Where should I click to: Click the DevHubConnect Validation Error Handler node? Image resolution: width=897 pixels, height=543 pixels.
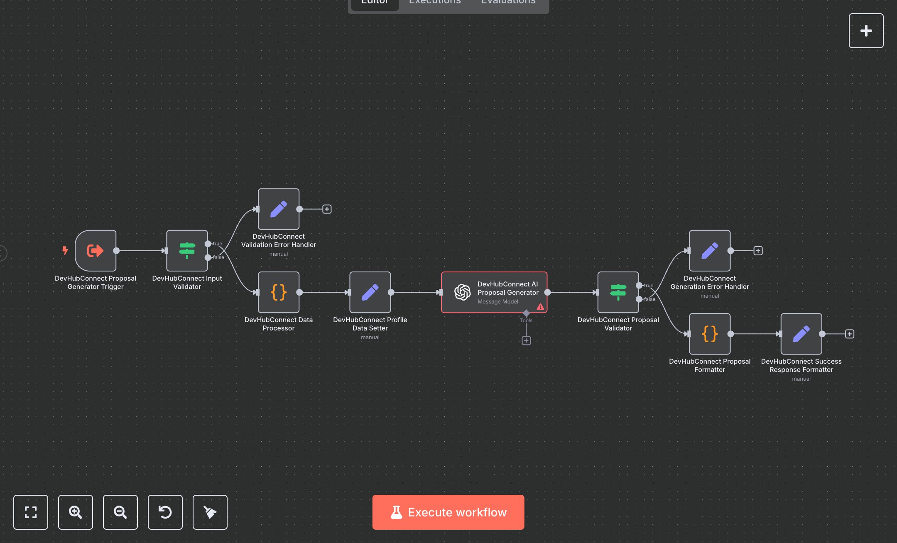(278, 209)
